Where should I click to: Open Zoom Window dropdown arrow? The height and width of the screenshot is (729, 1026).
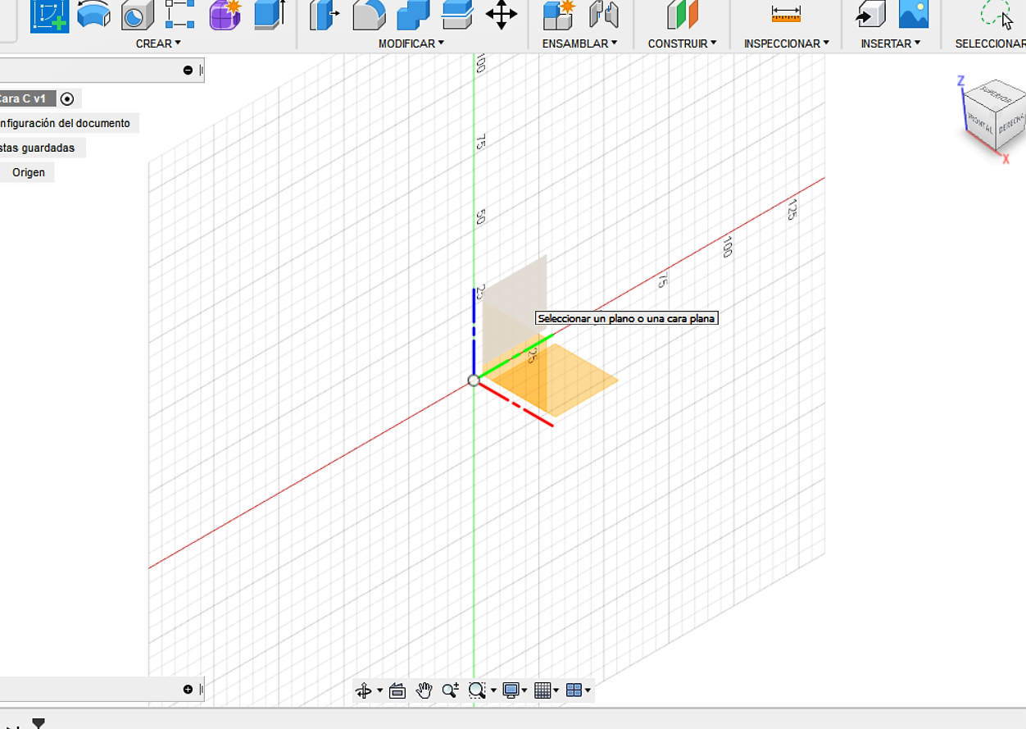(x=493, y=691)
